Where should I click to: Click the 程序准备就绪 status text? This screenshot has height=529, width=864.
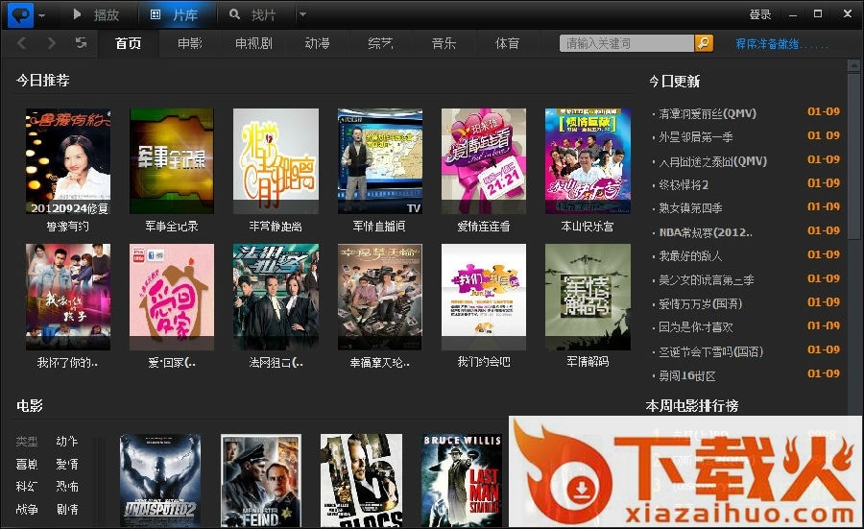click(x=781, y=44)
